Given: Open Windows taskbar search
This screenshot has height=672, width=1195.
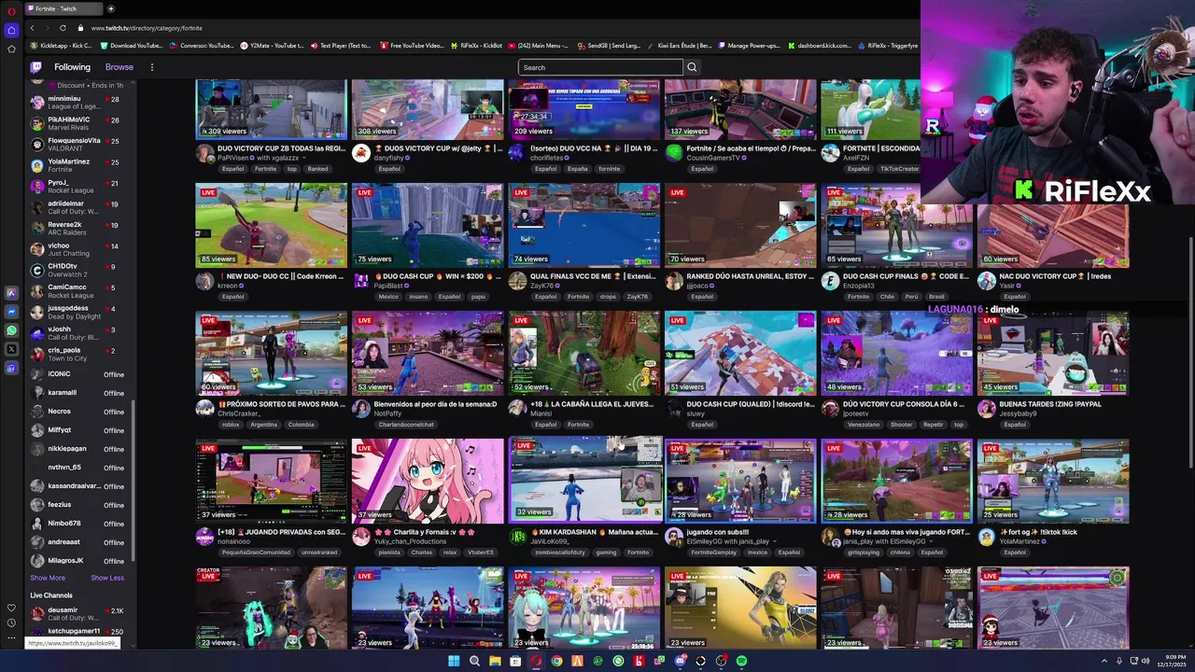Looking at the screenshot, I should pyautogui.click(x=474, y=661).
